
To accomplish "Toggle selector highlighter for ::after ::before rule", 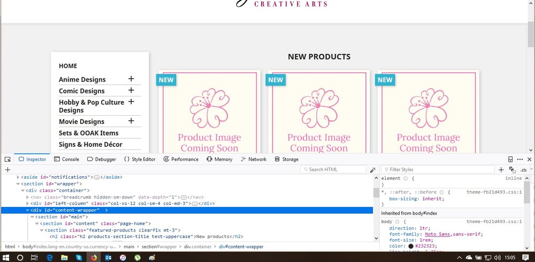I will pyautogui.click(x=441, y=192).
